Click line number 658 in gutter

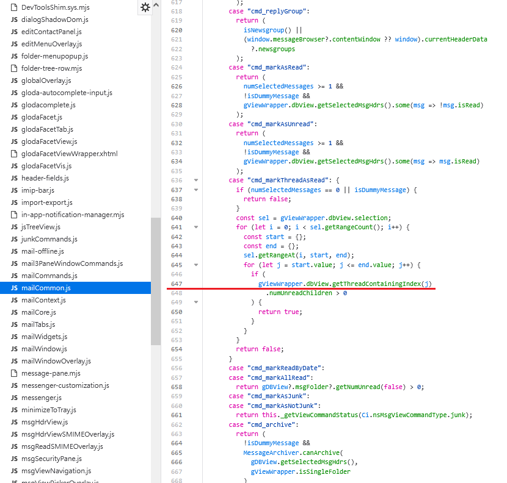pos(177,387)
